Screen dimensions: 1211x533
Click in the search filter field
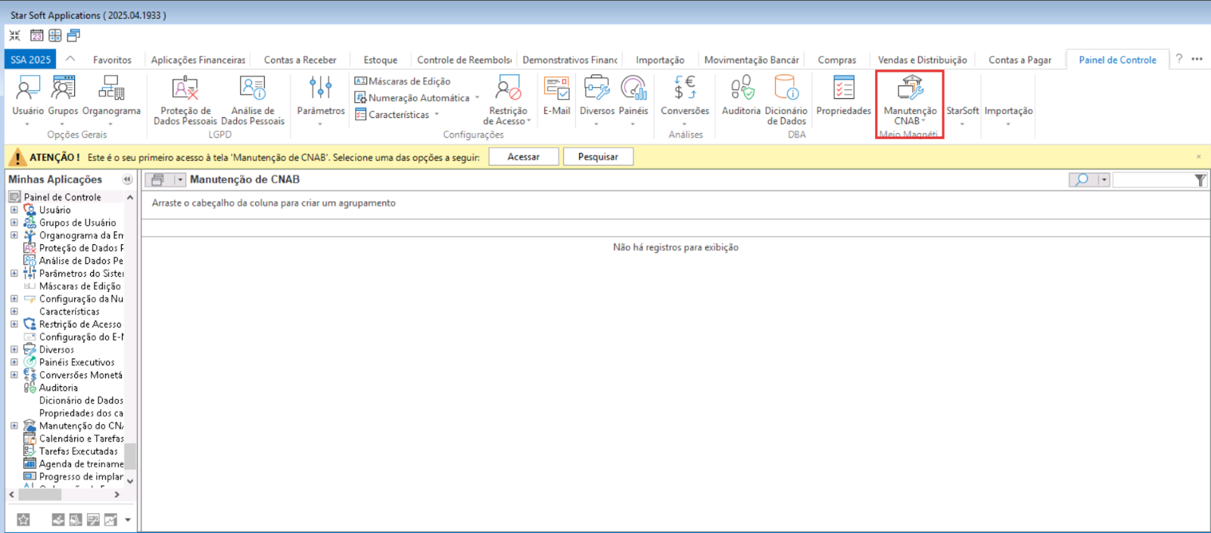click(x=1153, y=180)
